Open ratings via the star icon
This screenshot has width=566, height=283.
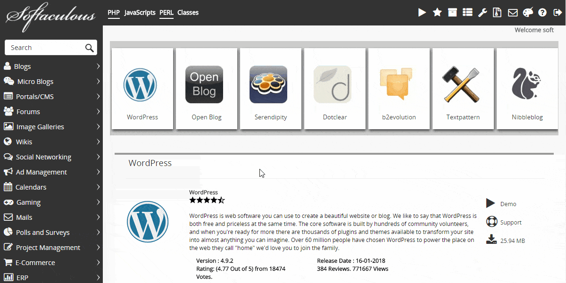click(x=437, y=13)
